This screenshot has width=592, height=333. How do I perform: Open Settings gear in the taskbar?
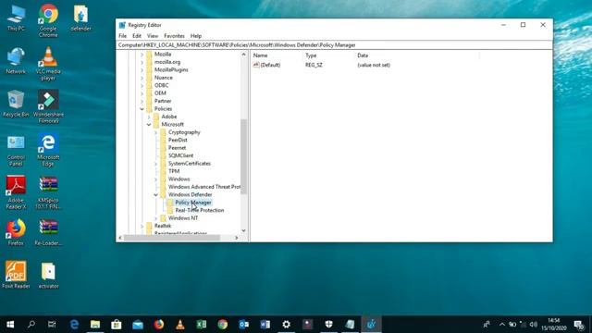(286, 325)
